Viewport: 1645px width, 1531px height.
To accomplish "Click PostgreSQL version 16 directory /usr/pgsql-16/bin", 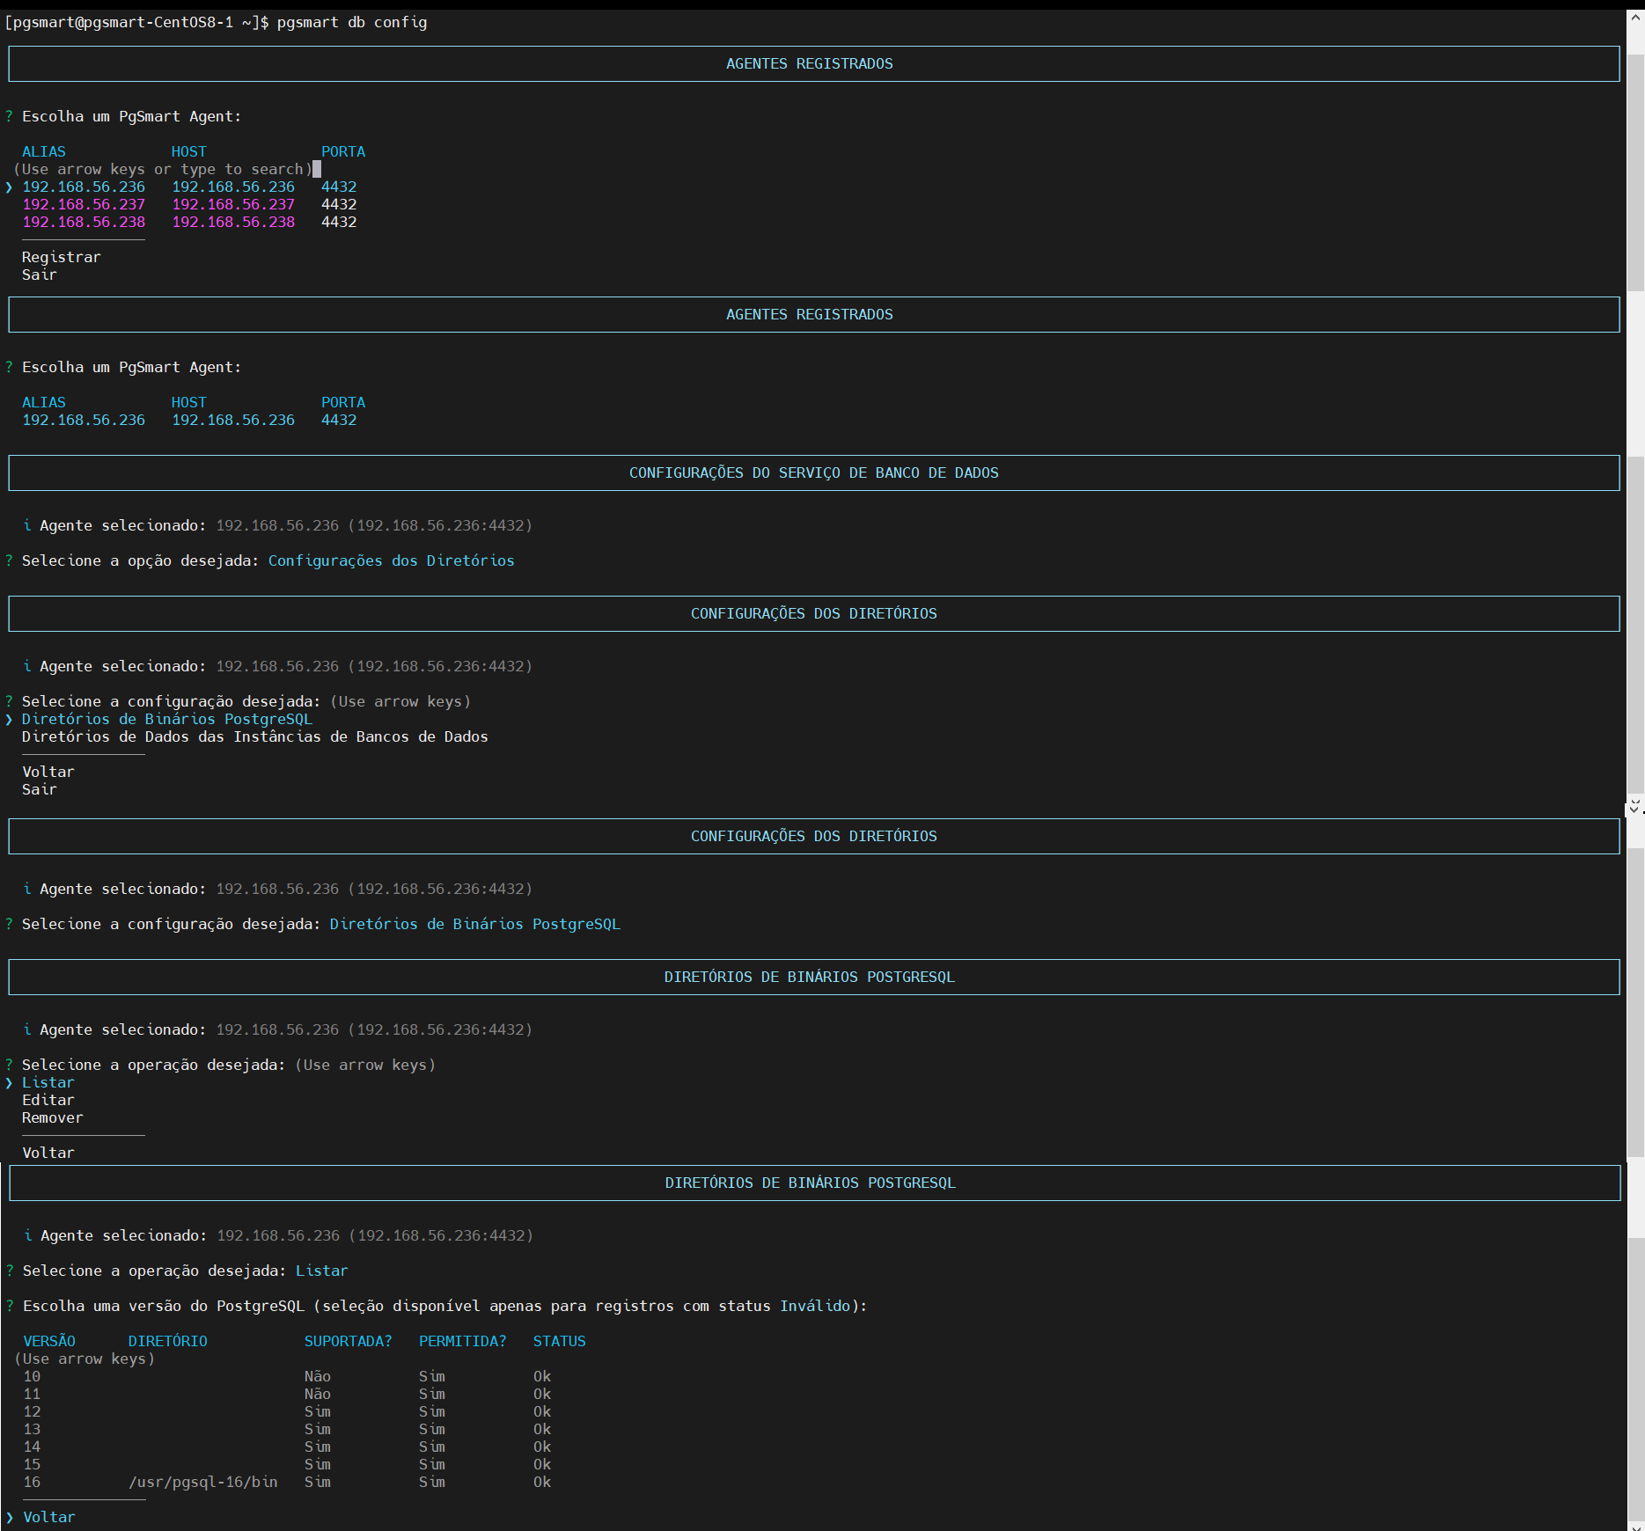I will click(x=203, y=1482).
